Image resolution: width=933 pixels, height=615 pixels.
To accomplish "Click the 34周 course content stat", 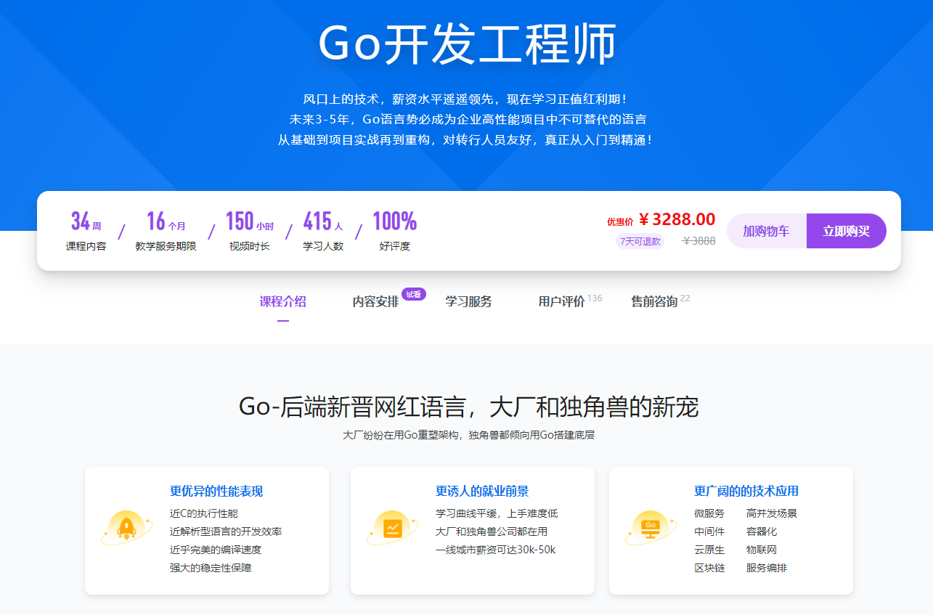I will click(x=86, y=230).
